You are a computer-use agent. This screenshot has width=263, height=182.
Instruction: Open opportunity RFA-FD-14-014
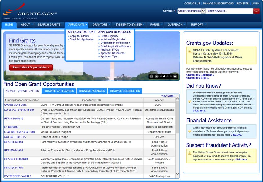pos(13,151)
